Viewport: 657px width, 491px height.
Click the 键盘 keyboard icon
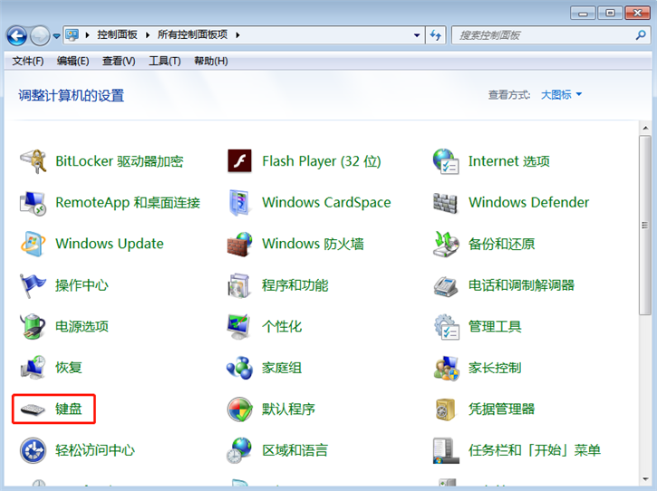click(x=34, y=409)
